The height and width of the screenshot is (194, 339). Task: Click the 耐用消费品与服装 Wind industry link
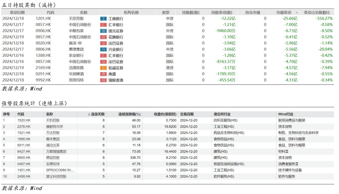click(292, 120)
